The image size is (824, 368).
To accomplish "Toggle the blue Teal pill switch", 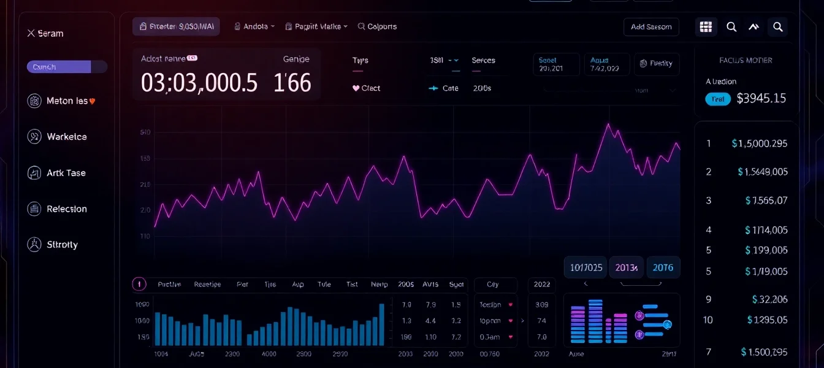I will coord(718,99).
